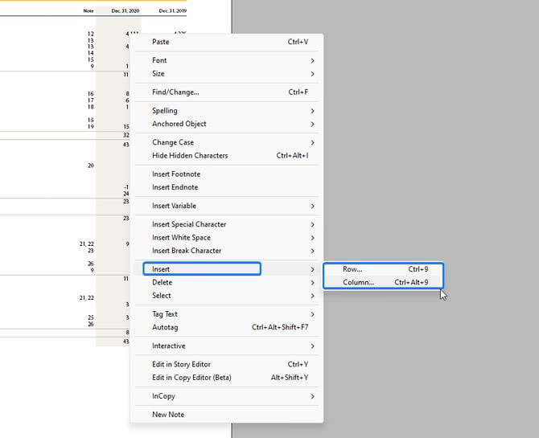
Task: Expand the InCopy submenu
Action: (163, 396)
